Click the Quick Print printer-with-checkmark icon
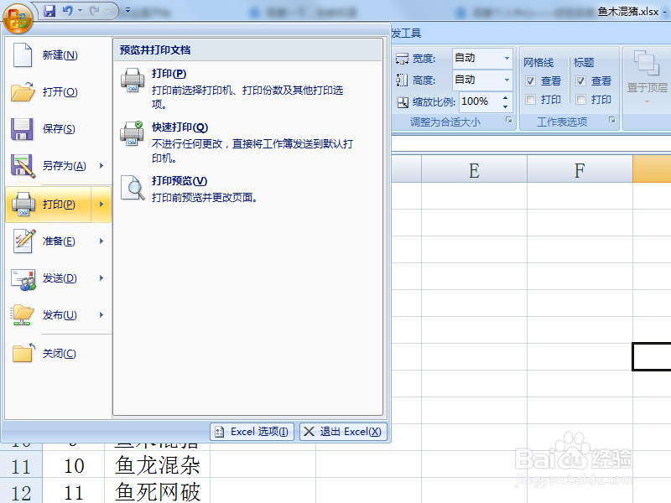This screenshot has width=671, height=503. (x=132, y=133)
